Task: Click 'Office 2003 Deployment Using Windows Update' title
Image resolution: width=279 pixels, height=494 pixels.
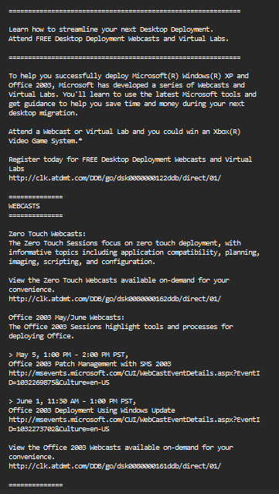Action: point(91,410)
